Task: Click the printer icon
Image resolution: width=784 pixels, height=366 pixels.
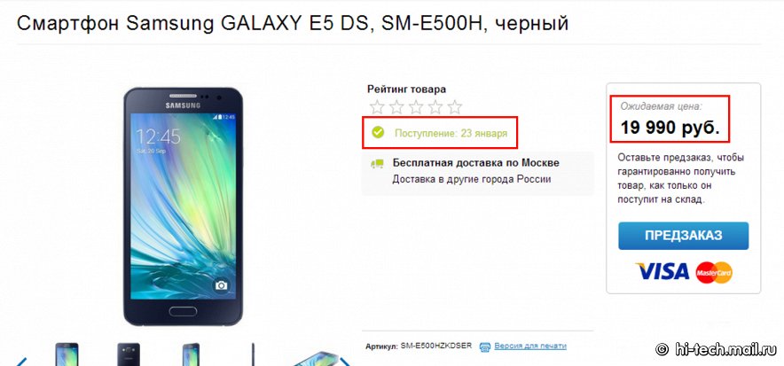Action: 484,346
